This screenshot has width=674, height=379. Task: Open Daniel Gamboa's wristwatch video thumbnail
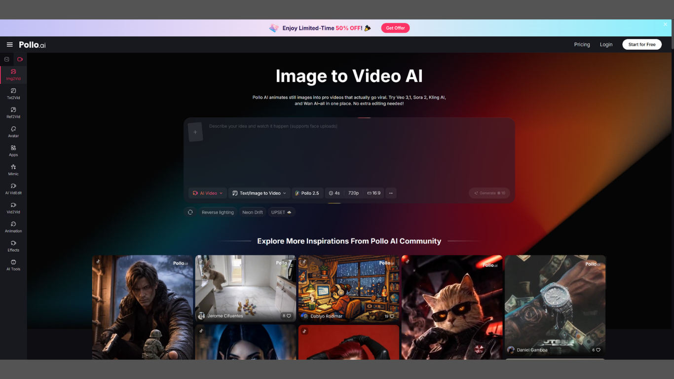coord(555,305)
